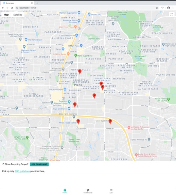Click Charles W. Eisemann Center pin
176x195 pixels.
click(x=62, y=148)
